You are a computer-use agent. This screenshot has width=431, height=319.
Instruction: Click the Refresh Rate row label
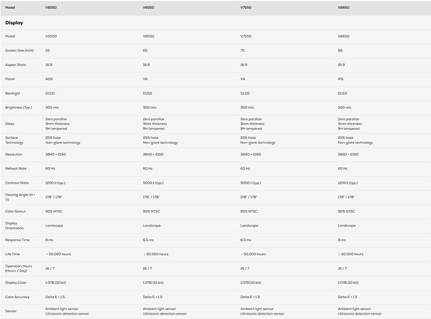16,169
